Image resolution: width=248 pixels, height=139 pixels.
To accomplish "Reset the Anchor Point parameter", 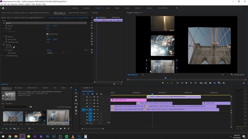I will click(x=92, y=39).
